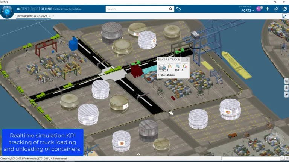This screenshot has height=162, width=289.
Task: Click the middle icon on right edge toolbar
Action: click(286, 88)
